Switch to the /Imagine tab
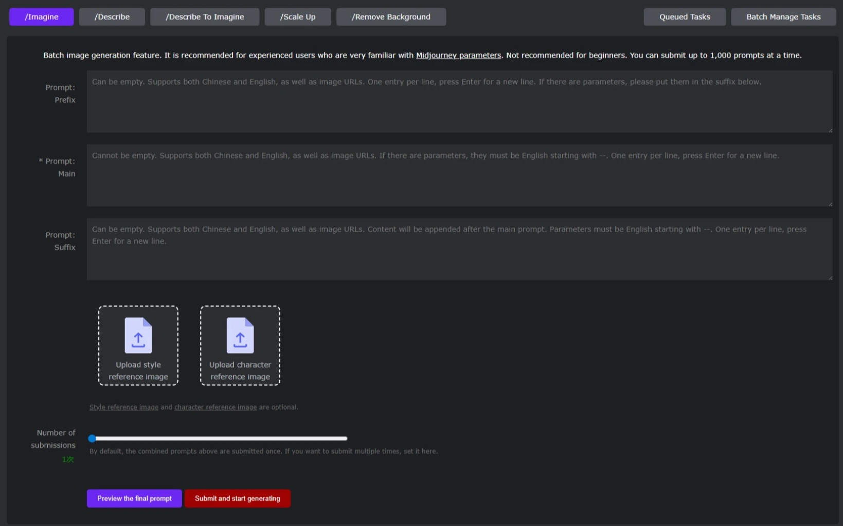The image size is (843, 526). [42, 17]
